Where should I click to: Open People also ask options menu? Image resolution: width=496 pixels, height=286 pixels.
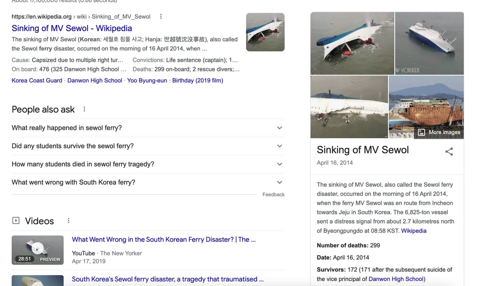pyautogui.click(x=84, y=109)
